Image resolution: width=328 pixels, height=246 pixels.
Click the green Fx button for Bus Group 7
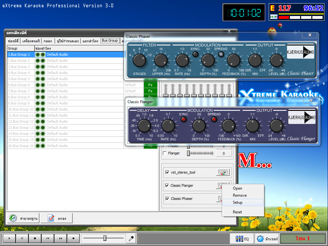tap(151, 91)
